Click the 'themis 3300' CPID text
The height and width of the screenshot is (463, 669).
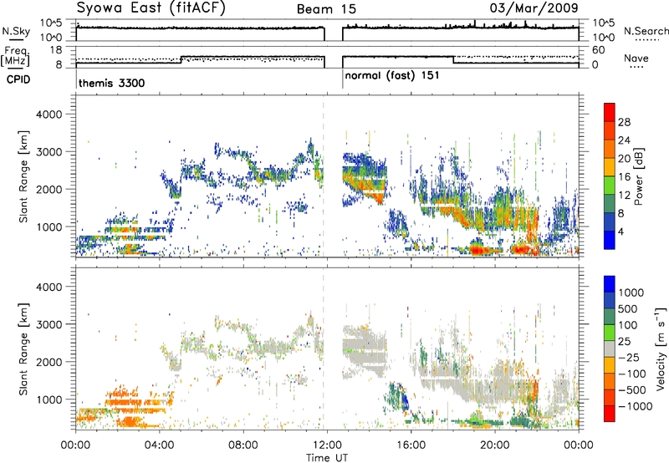click(x=111, y=83)
